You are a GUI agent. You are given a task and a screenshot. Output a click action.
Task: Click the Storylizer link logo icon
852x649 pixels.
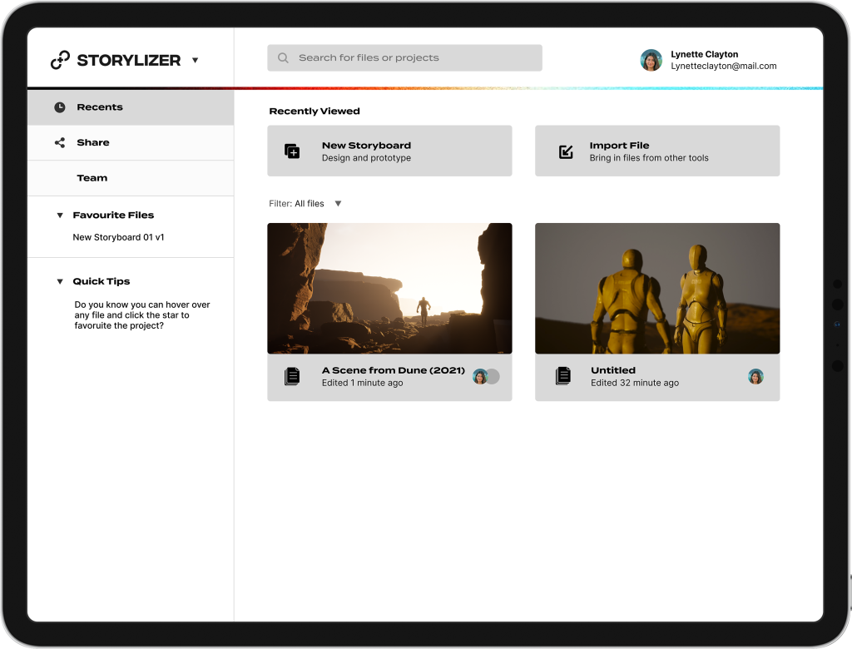coord(60,60)
